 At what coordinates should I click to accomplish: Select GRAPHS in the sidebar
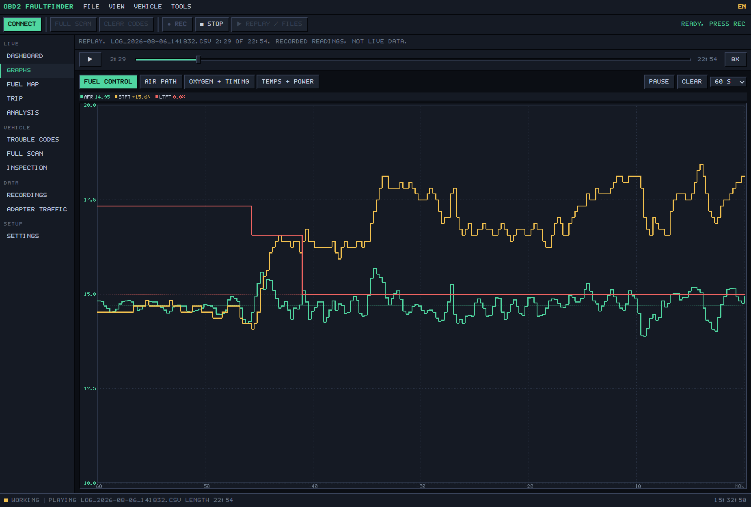[x=37, y=70]
